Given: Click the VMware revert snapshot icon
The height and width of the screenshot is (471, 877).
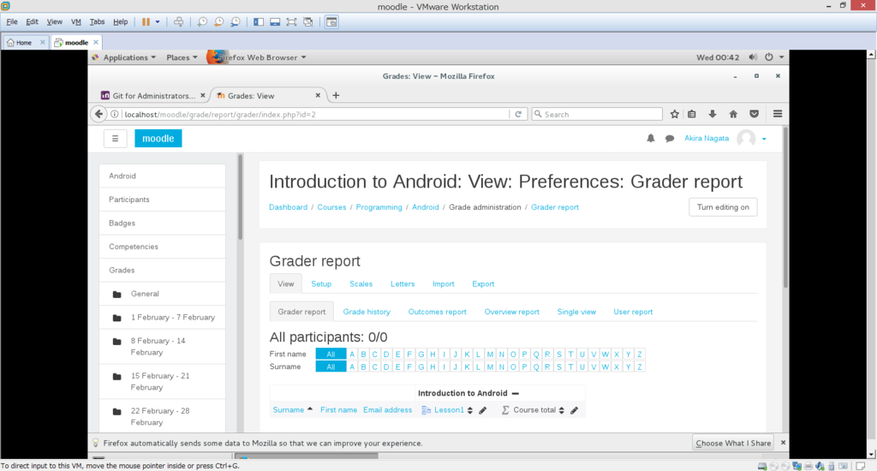Looking at the screenshot, I should click(x=219, y=21).
